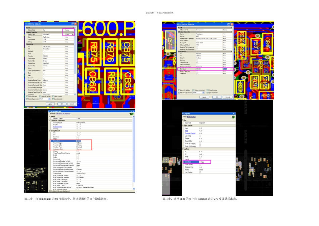This screenshot has height=226, width=319.
Task: Click help icon in Component-kind Find Similar Objects dialog
Action: click(229, 24)
